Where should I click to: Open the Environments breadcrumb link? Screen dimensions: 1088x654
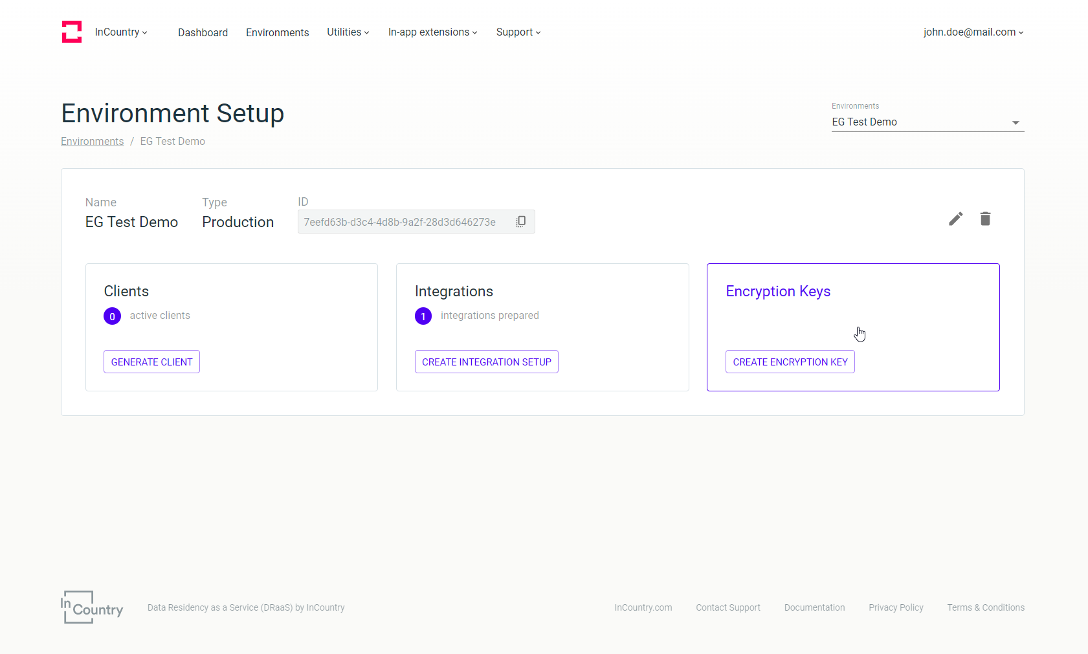(x=92, y=141)
